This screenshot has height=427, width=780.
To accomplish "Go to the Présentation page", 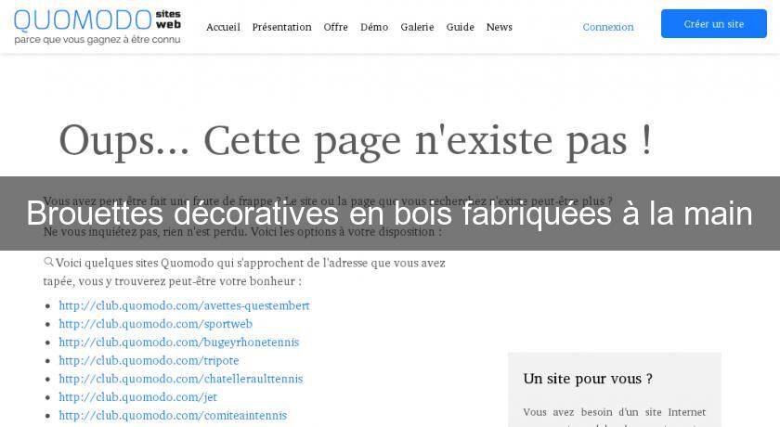I will point(281,27).
